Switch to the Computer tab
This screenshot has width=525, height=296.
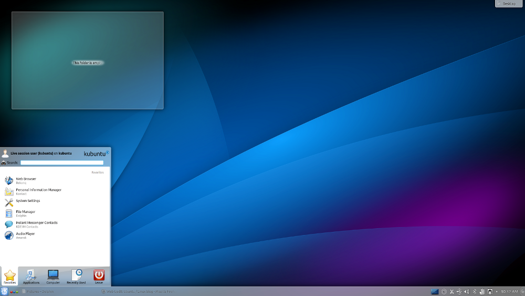click(x=53, y=277)
